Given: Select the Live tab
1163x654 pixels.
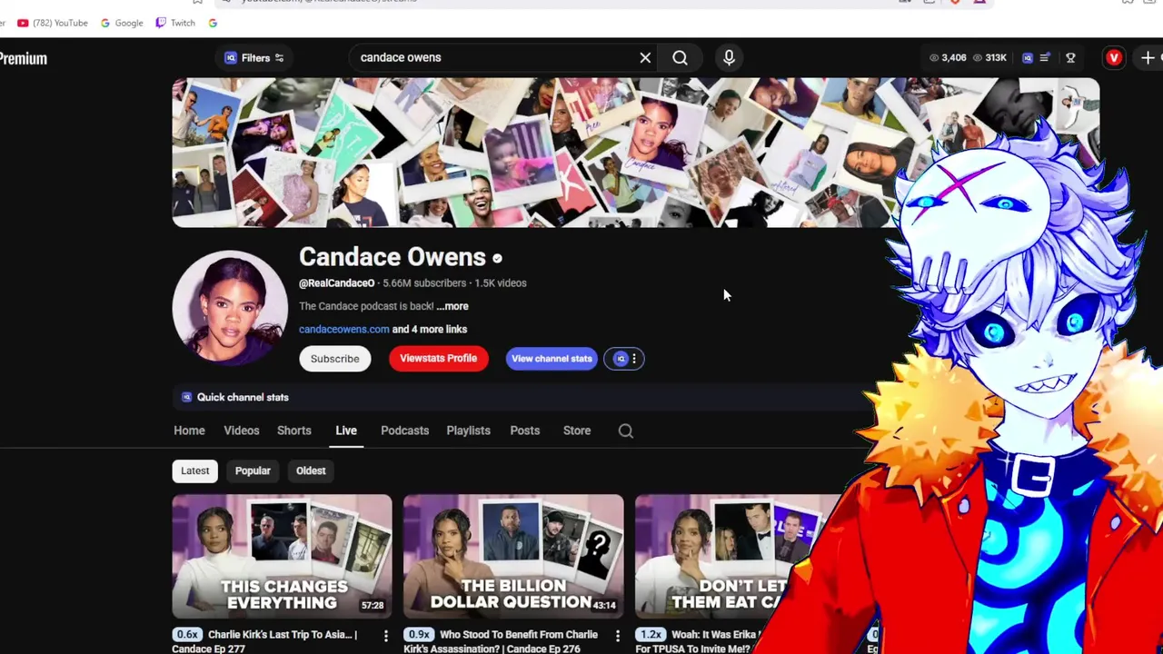Looking at the screenshot, I should pyautogui.click(x=346, y=431).
